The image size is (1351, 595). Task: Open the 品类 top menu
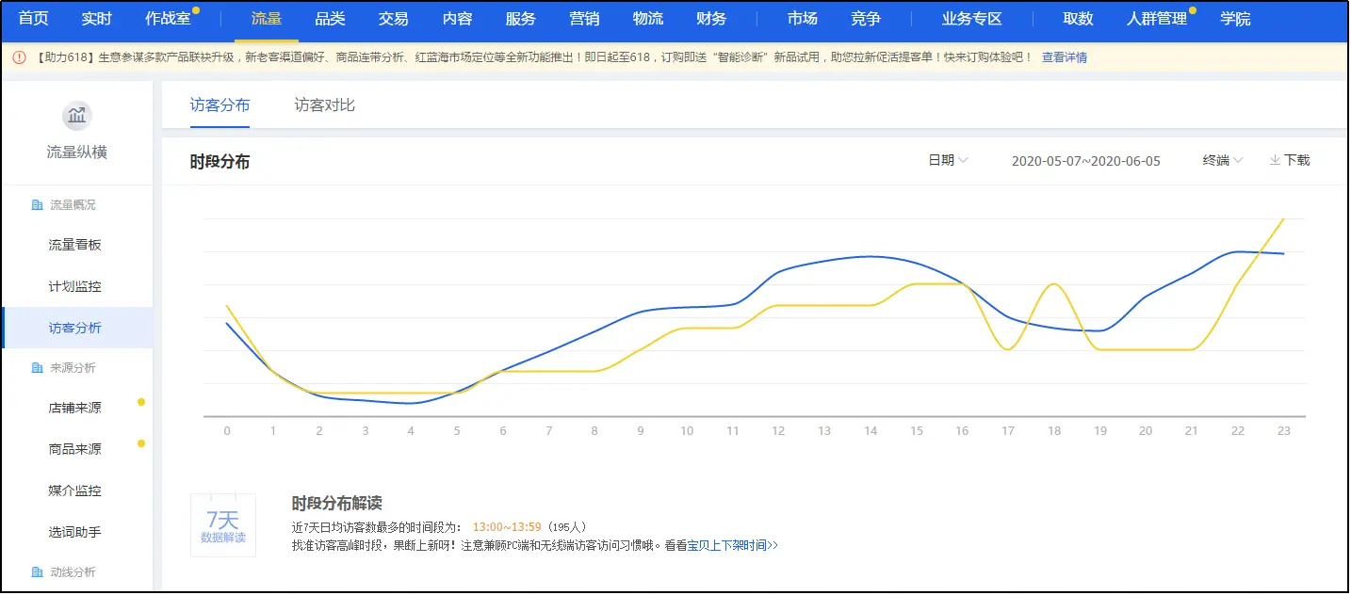(x=330, y=19)
